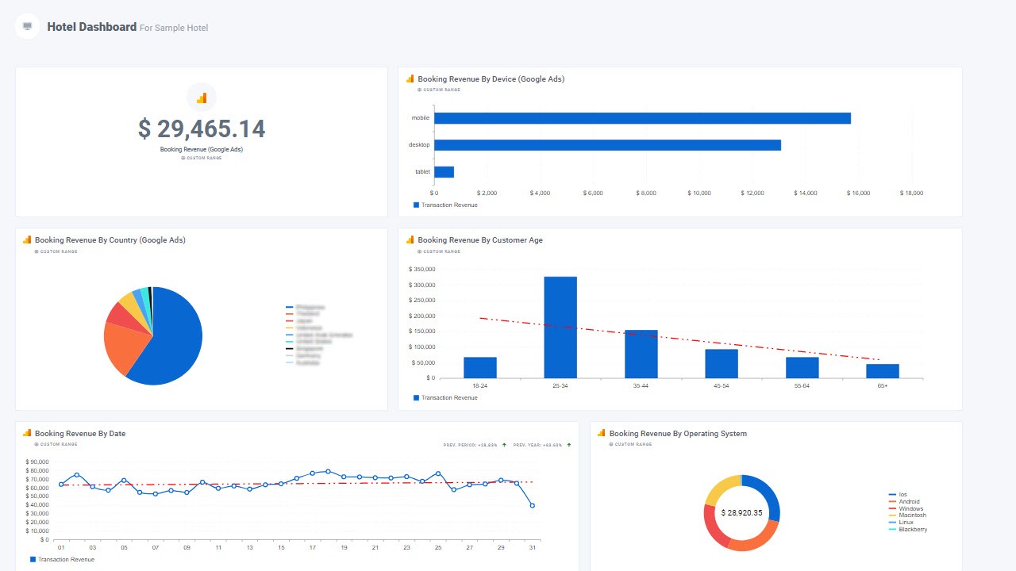Click the analytics icon beside Booking Revenue By Customer Age

click(410, 240)
